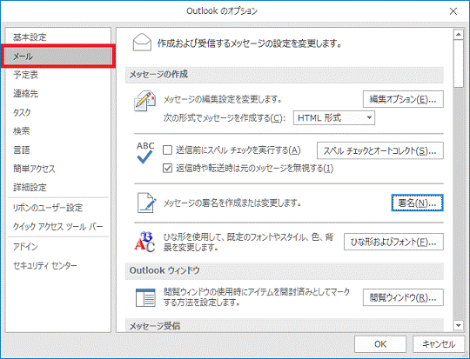Open ひな形およびフォント dialog
Screen dimensions: 470x359
point(393,242)
